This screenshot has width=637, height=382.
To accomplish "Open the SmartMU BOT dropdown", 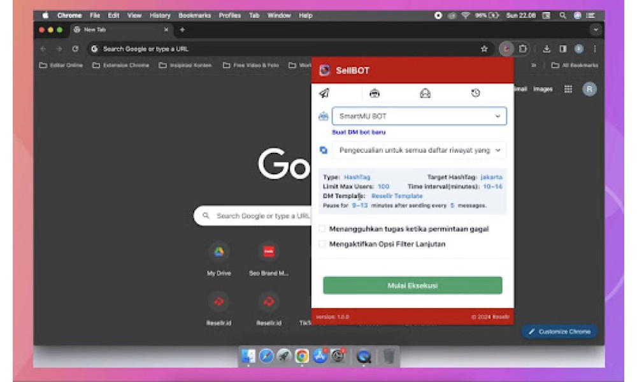I will pyautogui.click(x=419, y=116).
